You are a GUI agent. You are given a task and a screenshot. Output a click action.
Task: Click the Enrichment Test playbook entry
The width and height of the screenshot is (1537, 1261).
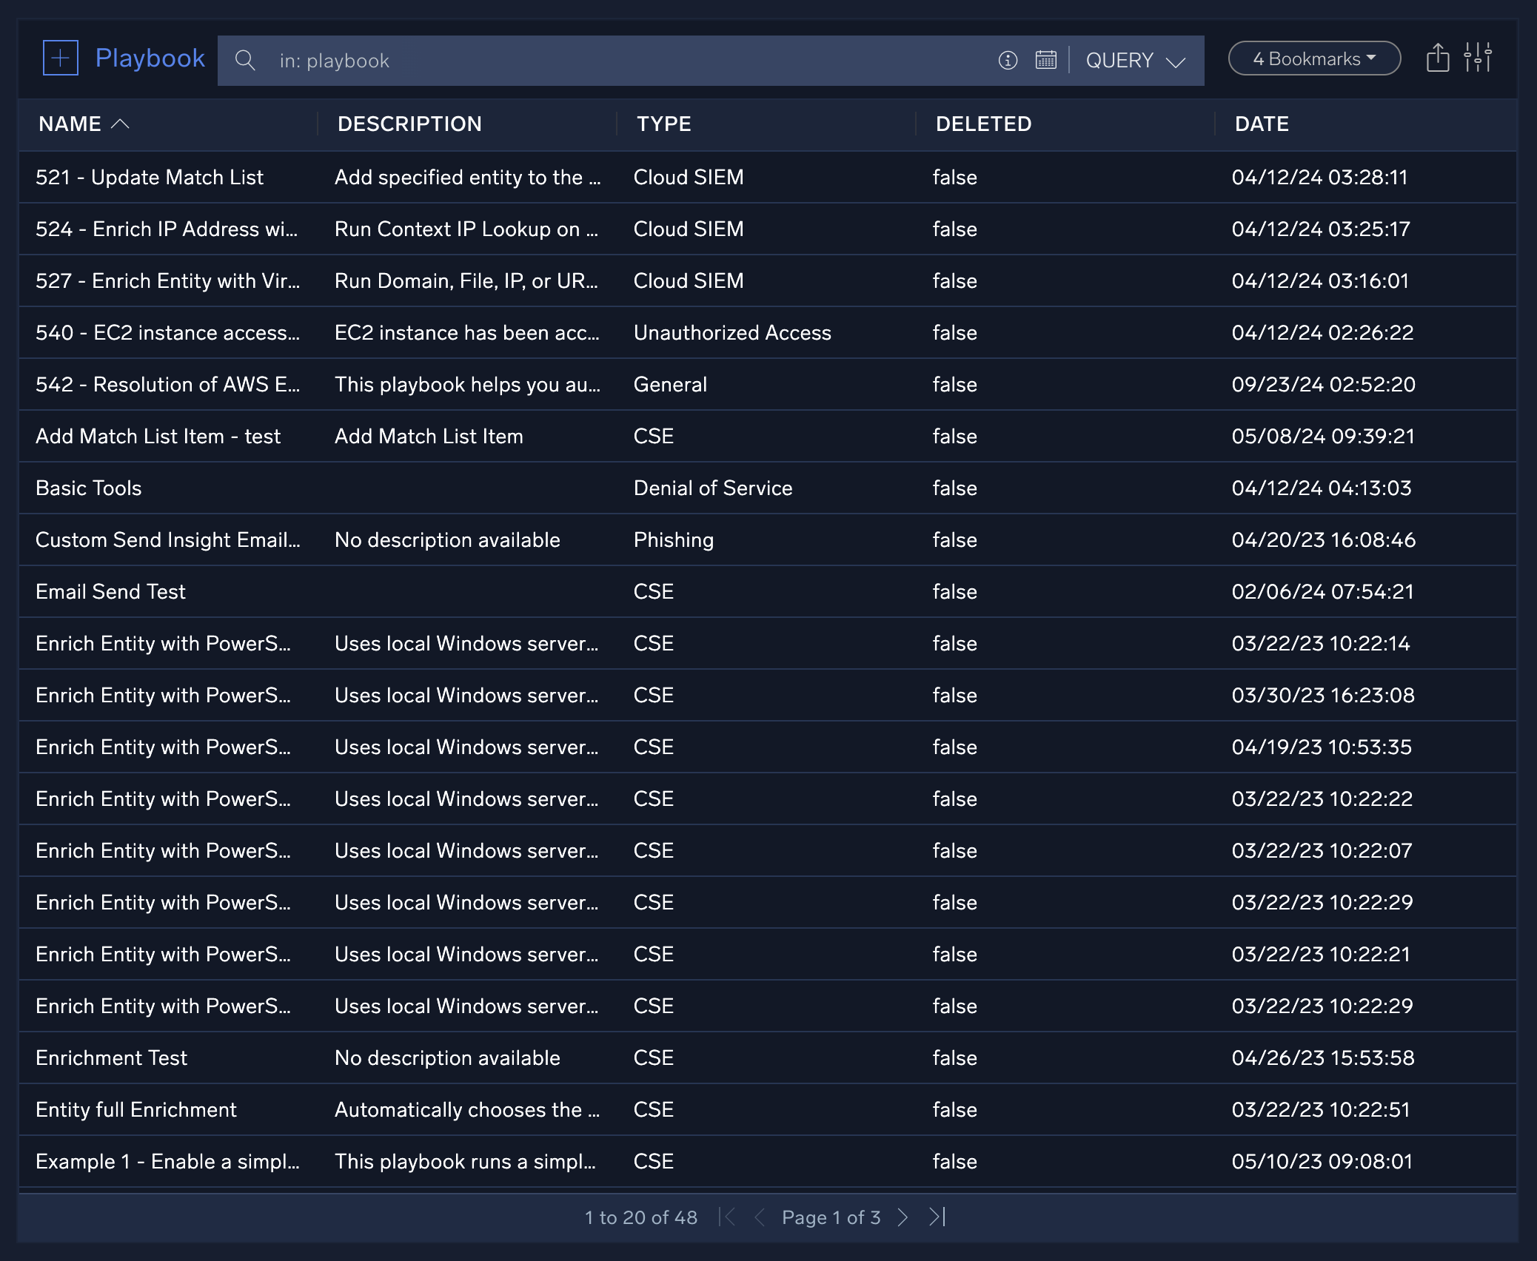coord(111,1057)
